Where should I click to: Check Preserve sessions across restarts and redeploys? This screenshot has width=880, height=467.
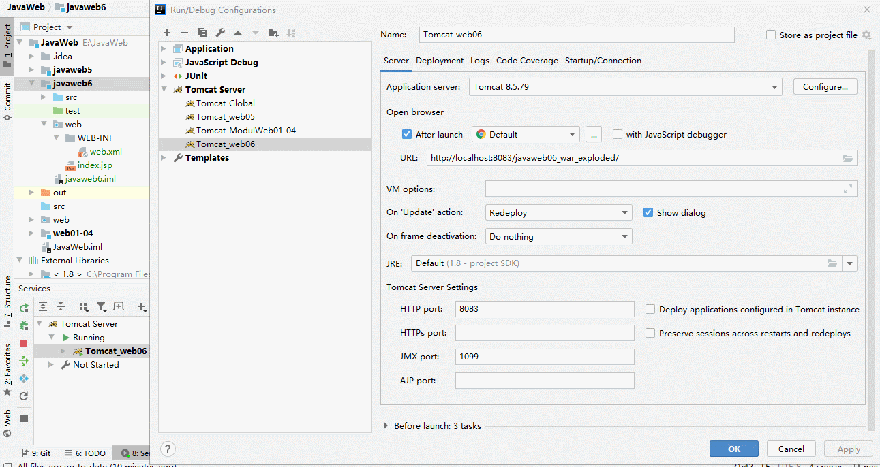650,333
